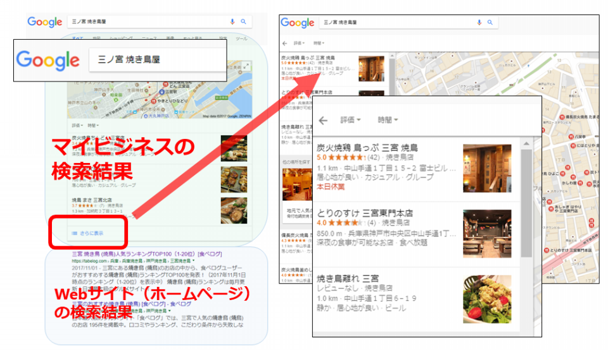
Task: Open the small 時間 filter on the right page
Action: pyautogui.click(x=319, y=44)
